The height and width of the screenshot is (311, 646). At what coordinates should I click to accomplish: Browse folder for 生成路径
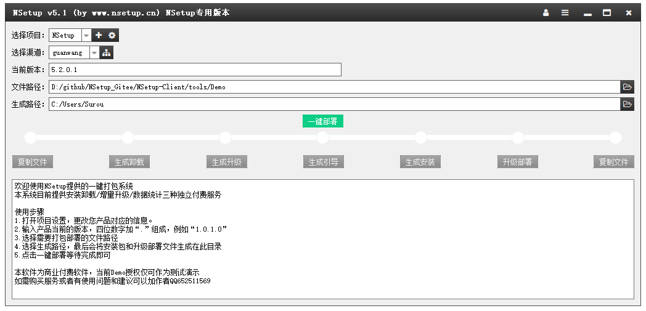pyautogui.click(x=627, y=104)
